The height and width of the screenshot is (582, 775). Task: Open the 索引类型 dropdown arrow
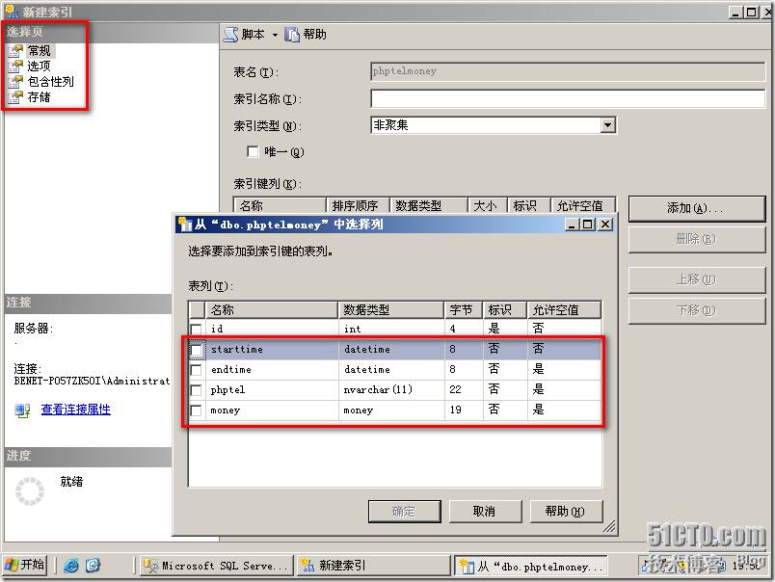[608, 125]
